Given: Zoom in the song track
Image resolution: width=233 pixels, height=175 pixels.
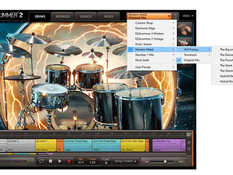Looking at the screenshot, I should (189, 143).
